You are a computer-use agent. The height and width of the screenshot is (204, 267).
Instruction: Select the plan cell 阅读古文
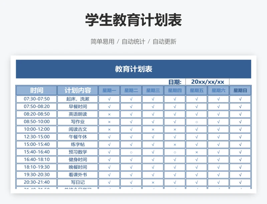78,129
